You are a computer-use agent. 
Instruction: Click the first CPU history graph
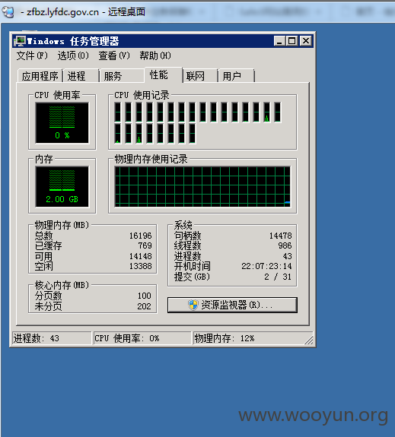point(117,112)
